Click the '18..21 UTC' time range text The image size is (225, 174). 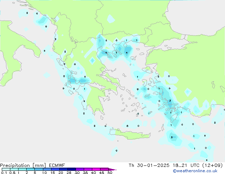click(x=186, y=165)
